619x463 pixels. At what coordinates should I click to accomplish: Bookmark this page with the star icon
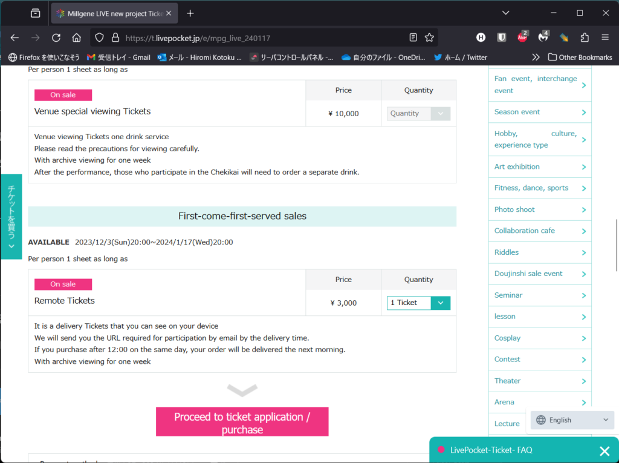(x=429, y=38)
